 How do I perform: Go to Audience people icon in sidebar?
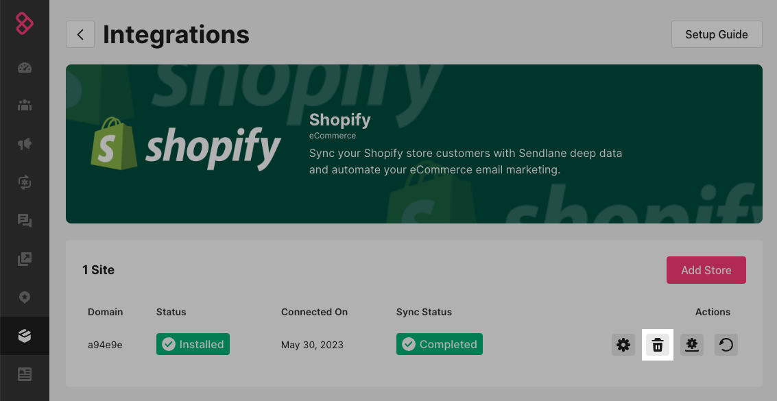(x=25, y=106)
